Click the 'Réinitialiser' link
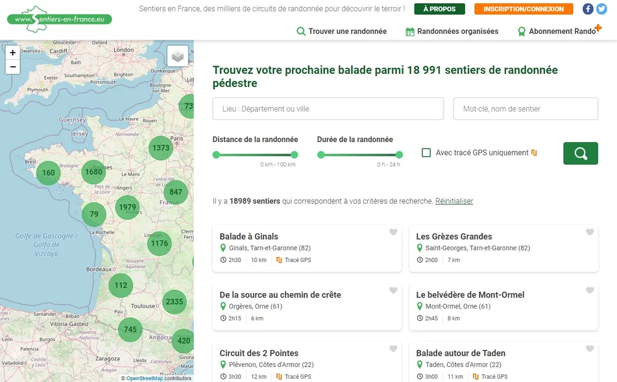 point(454,201)
